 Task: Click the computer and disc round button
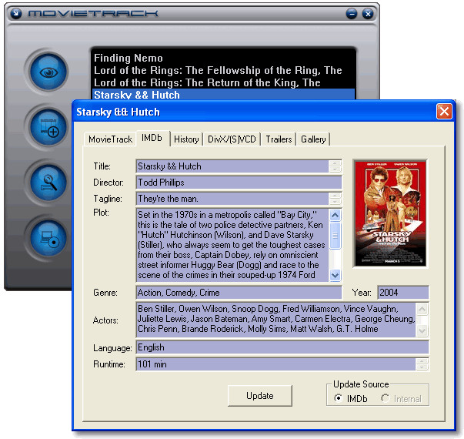[48, 239]
